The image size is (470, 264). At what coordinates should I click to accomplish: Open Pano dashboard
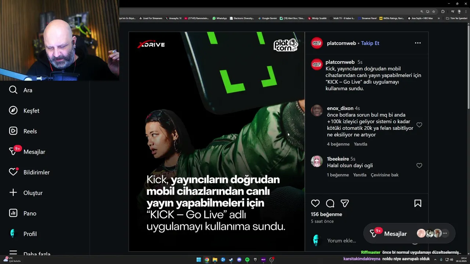[x=23, y=213]
